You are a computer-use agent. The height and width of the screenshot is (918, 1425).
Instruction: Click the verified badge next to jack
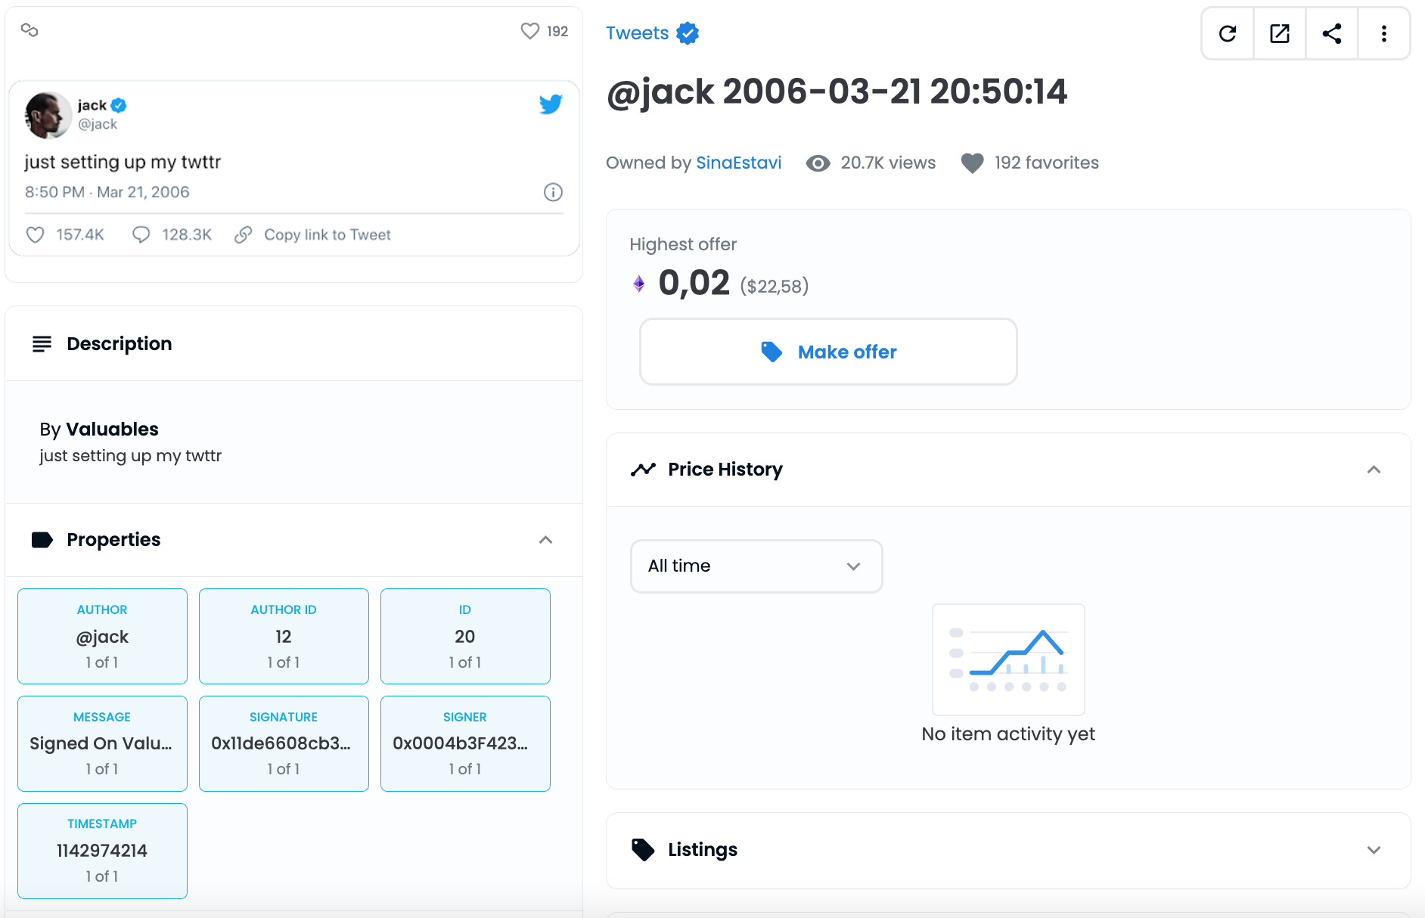pyautogui.click(x=119, y=105)
